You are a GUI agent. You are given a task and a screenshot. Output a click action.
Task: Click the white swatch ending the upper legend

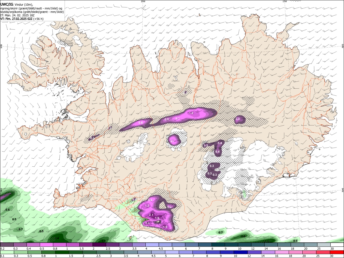click(337, 245)
